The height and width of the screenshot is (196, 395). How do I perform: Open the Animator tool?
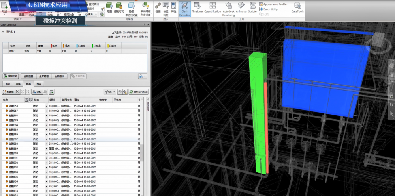(241, 7)
